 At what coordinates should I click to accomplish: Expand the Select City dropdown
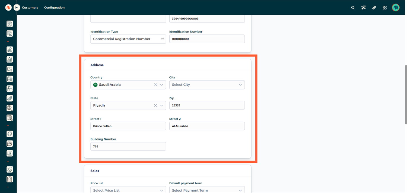[x=207, y=85]
